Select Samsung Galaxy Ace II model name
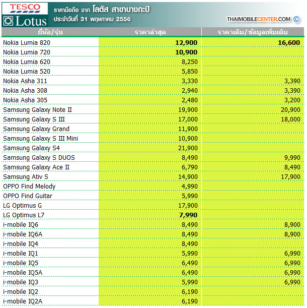 tap(36, 167)
